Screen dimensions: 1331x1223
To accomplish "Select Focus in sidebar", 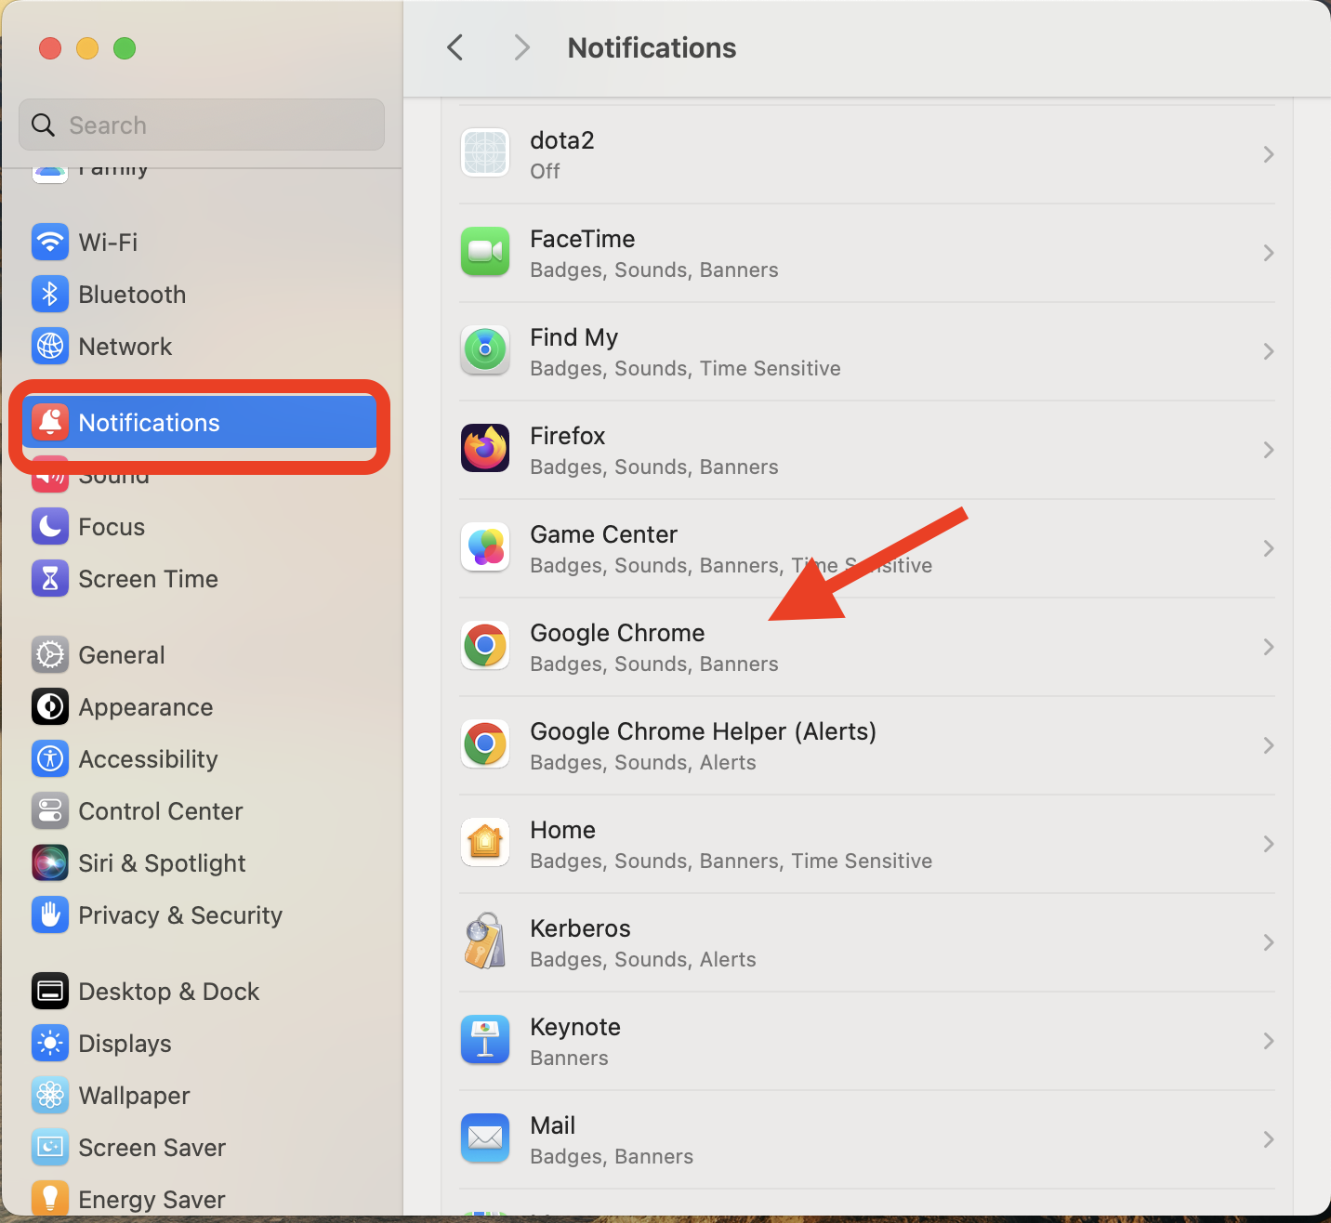I will (x=201, y=527).
